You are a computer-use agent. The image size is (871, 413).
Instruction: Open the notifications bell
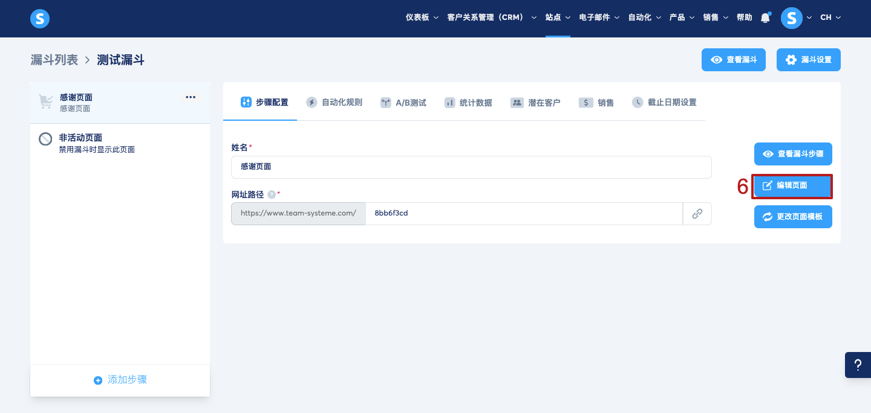tap(765, 18)
